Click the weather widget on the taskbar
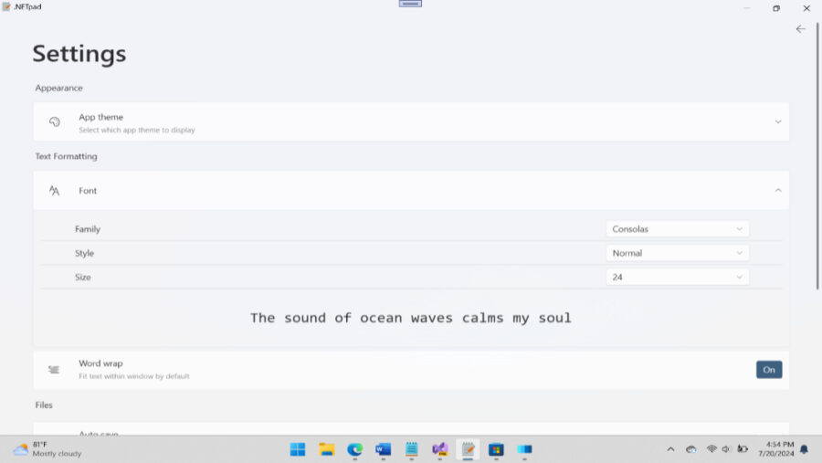822x463 pixels. point(46,449)
